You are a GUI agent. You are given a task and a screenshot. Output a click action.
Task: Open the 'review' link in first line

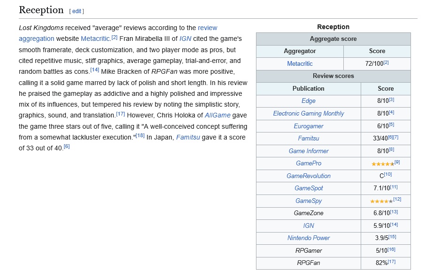coord(208,28)
